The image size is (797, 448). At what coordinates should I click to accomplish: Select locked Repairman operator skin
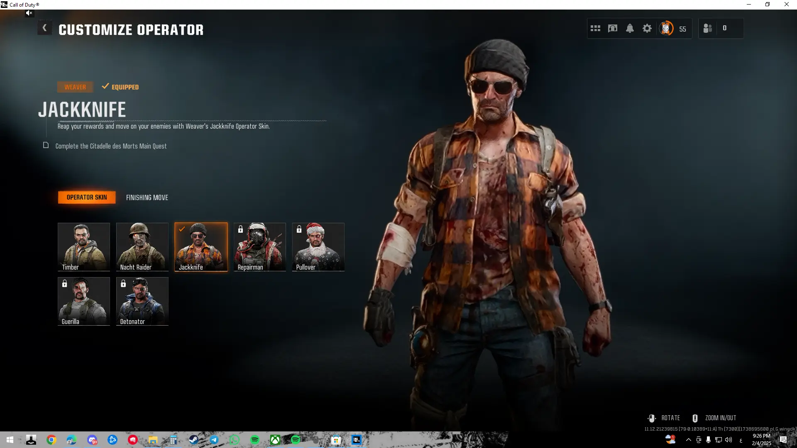coord(260,247)
